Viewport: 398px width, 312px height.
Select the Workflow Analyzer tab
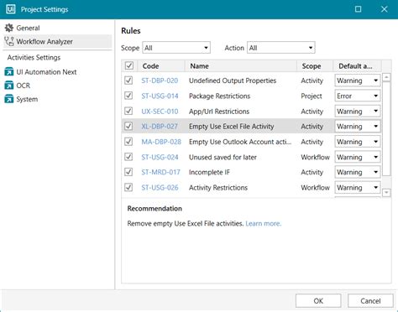tap(57, 41)
